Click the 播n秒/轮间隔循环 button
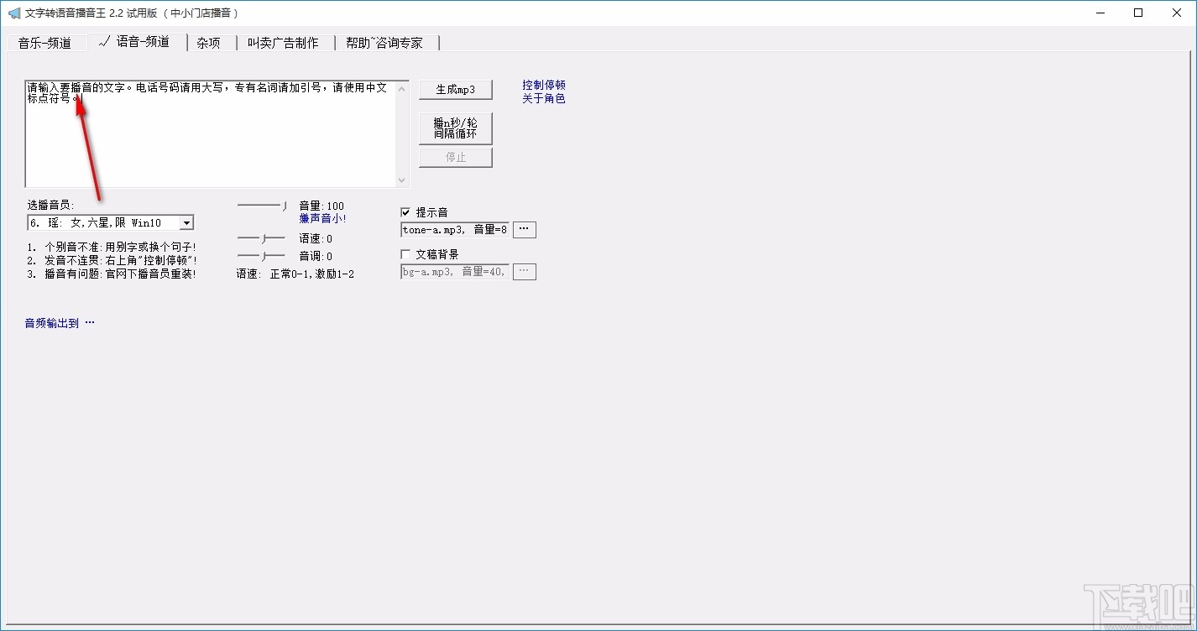 [x=455, y=128]
